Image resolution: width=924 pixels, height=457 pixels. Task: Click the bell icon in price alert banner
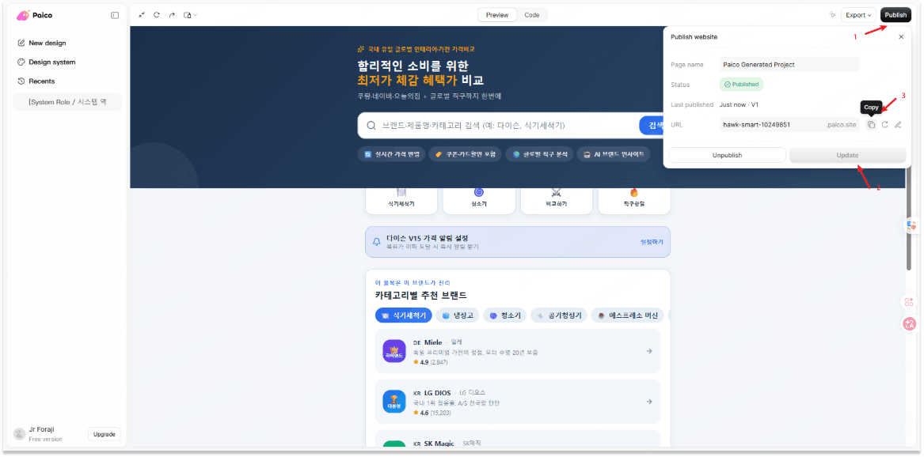[377, 242]
